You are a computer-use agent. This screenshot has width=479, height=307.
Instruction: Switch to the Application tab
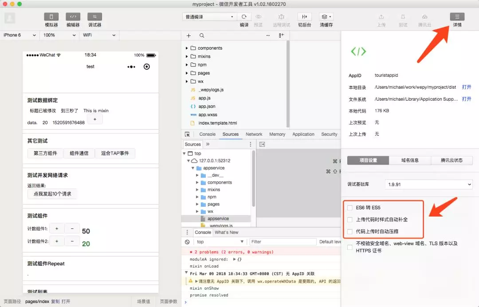pyautogui.click(x=303, y=134)
